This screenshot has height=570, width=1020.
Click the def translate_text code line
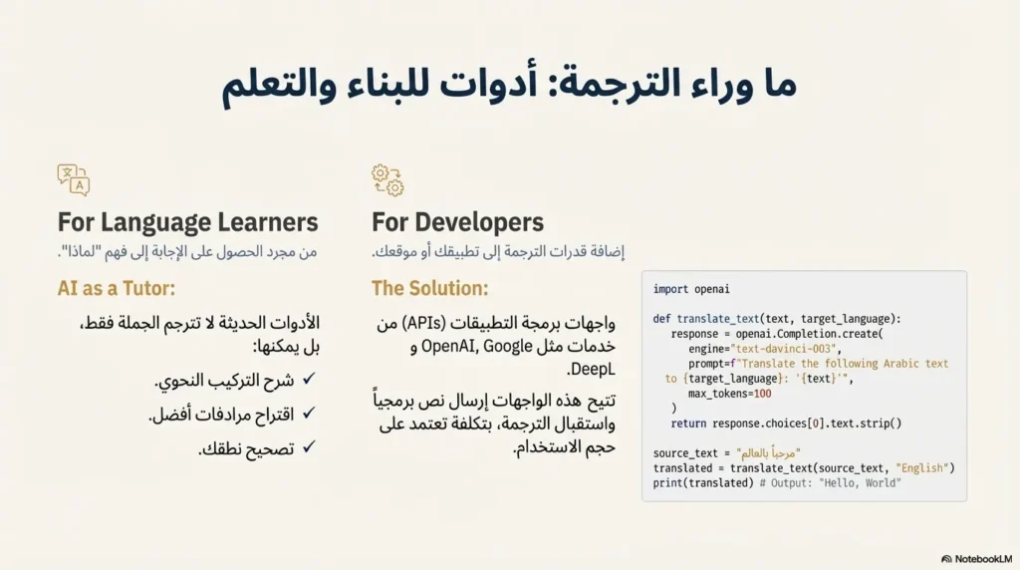[777, 319]
